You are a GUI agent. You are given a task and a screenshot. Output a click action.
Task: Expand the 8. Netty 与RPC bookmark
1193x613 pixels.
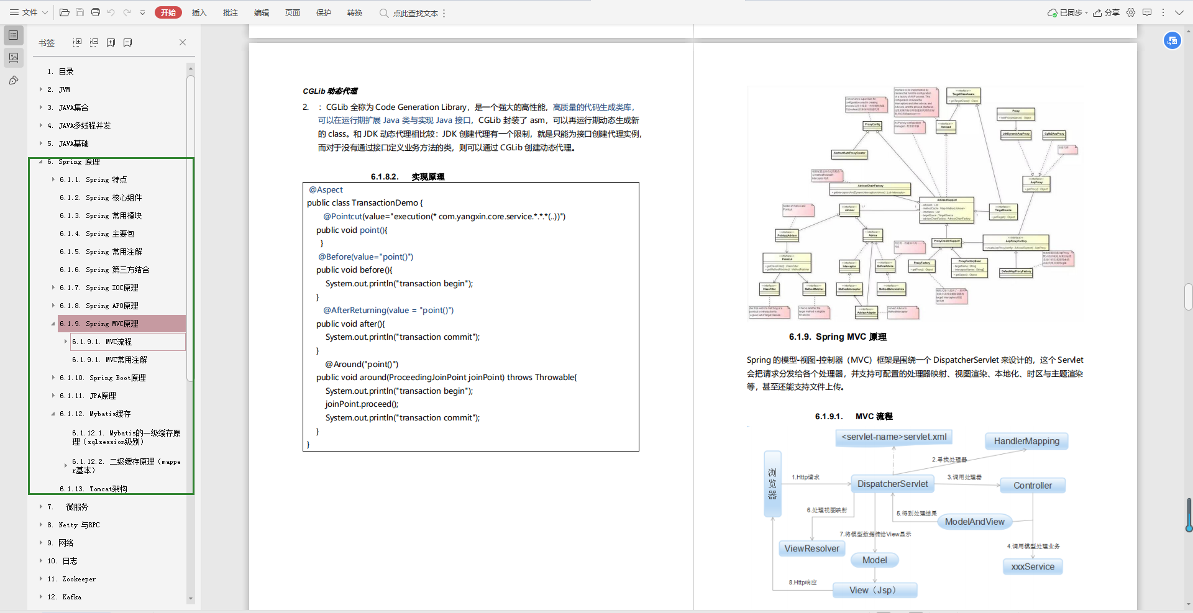41,525
